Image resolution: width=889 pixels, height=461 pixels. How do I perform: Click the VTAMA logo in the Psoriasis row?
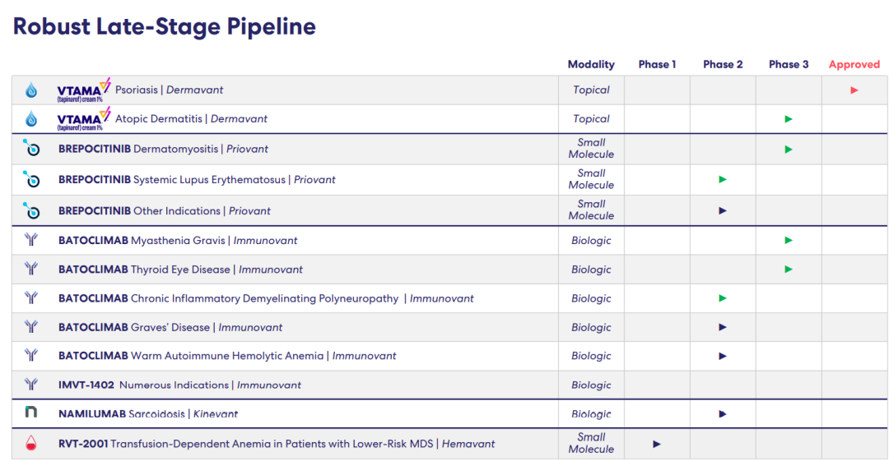[83, 90]
